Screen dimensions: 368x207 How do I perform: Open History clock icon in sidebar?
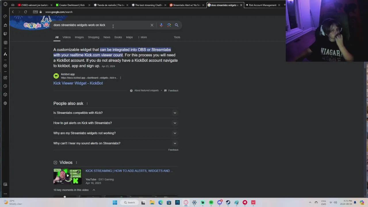[5, 86]
